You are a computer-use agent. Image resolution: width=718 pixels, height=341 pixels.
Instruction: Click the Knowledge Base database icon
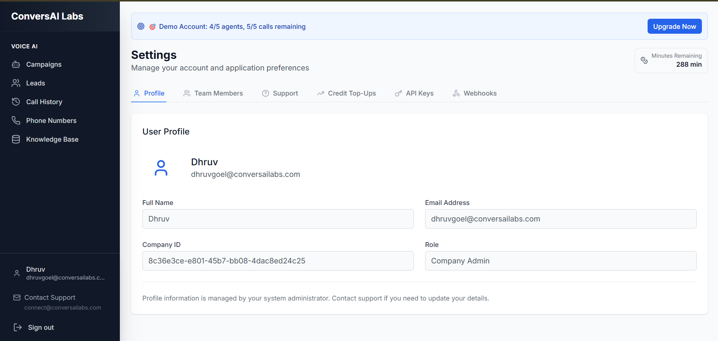[16, 139]
